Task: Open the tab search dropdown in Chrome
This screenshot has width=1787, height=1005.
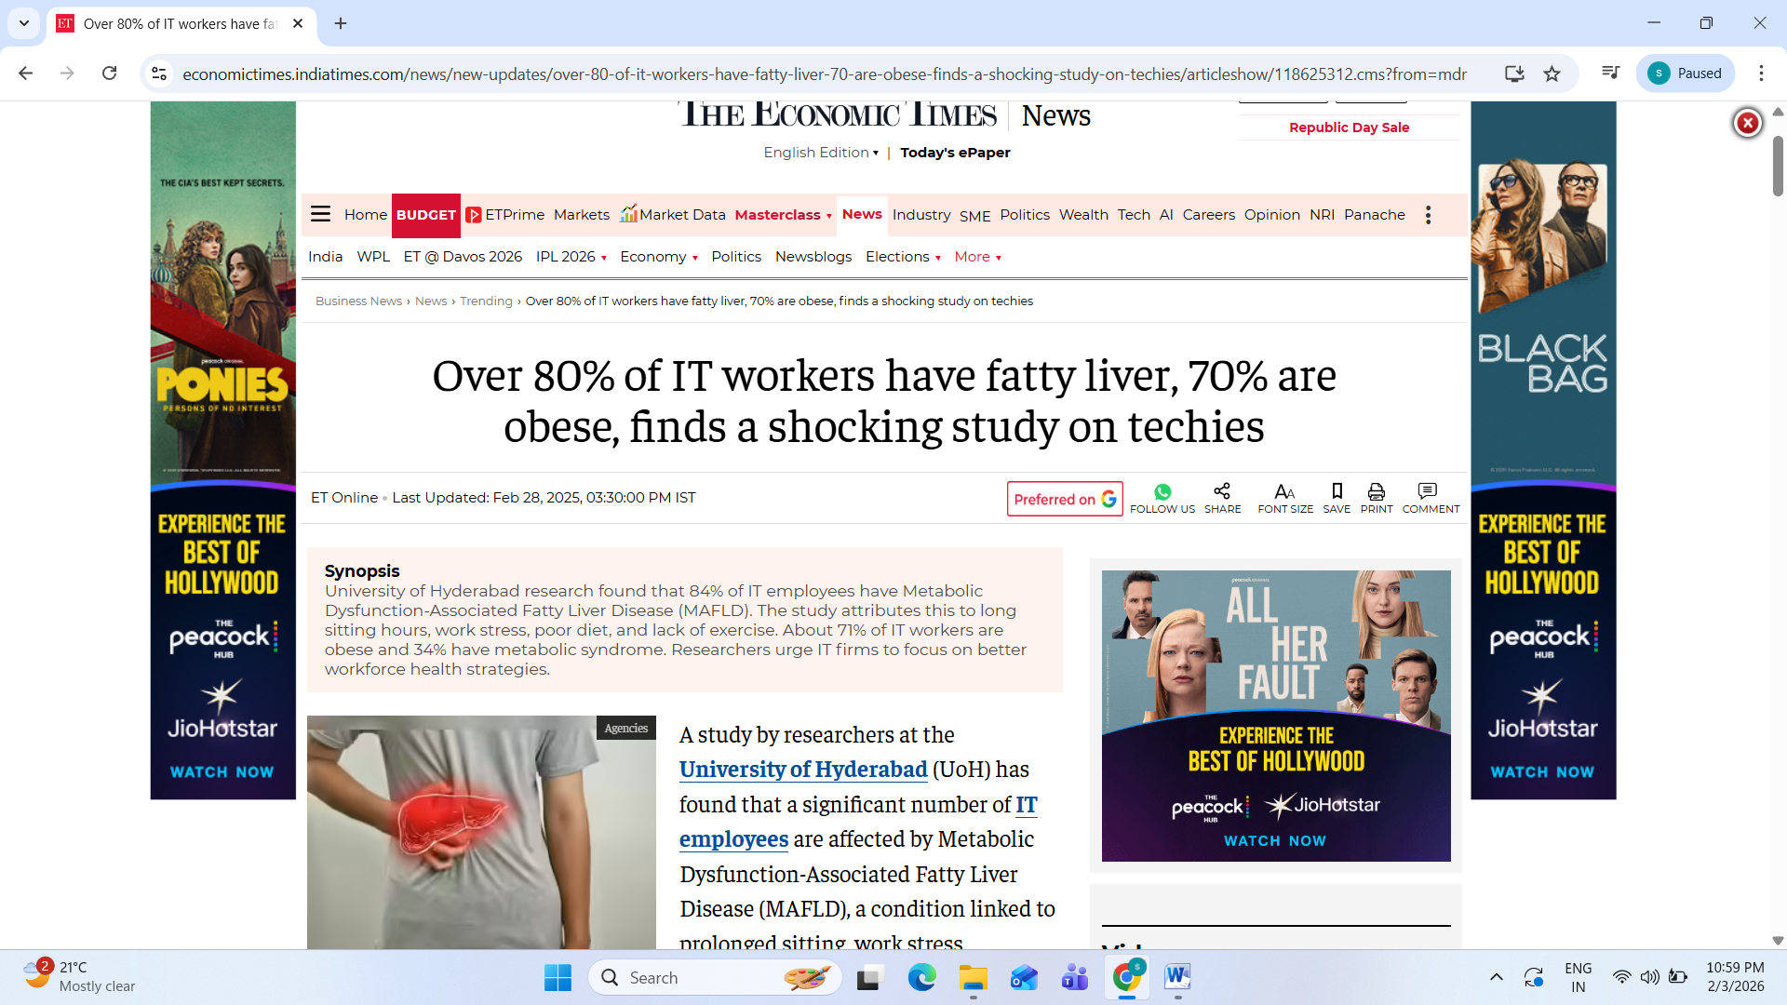Action: (x=24, y=23)
